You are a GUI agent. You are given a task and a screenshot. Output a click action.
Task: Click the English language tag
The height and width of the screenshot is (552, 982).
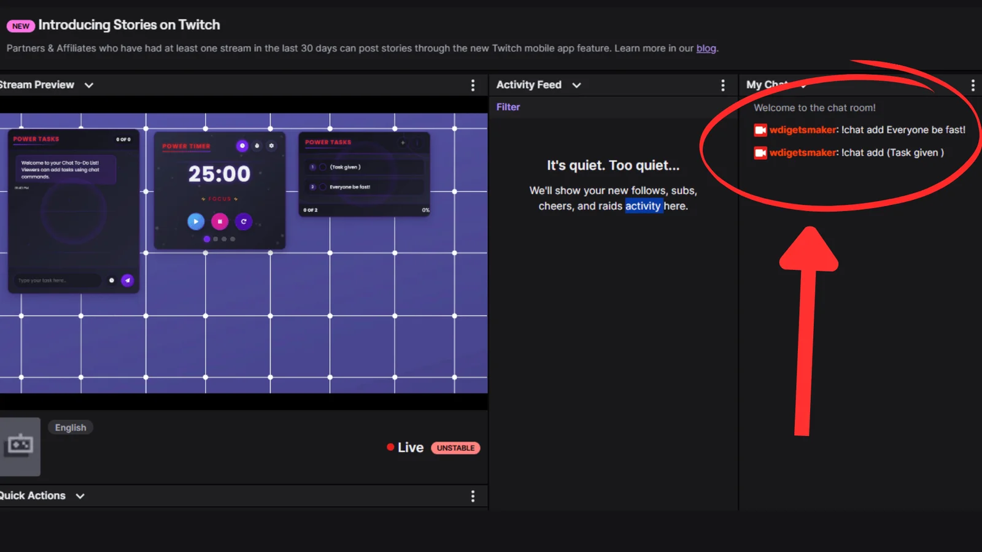(71, 427)
